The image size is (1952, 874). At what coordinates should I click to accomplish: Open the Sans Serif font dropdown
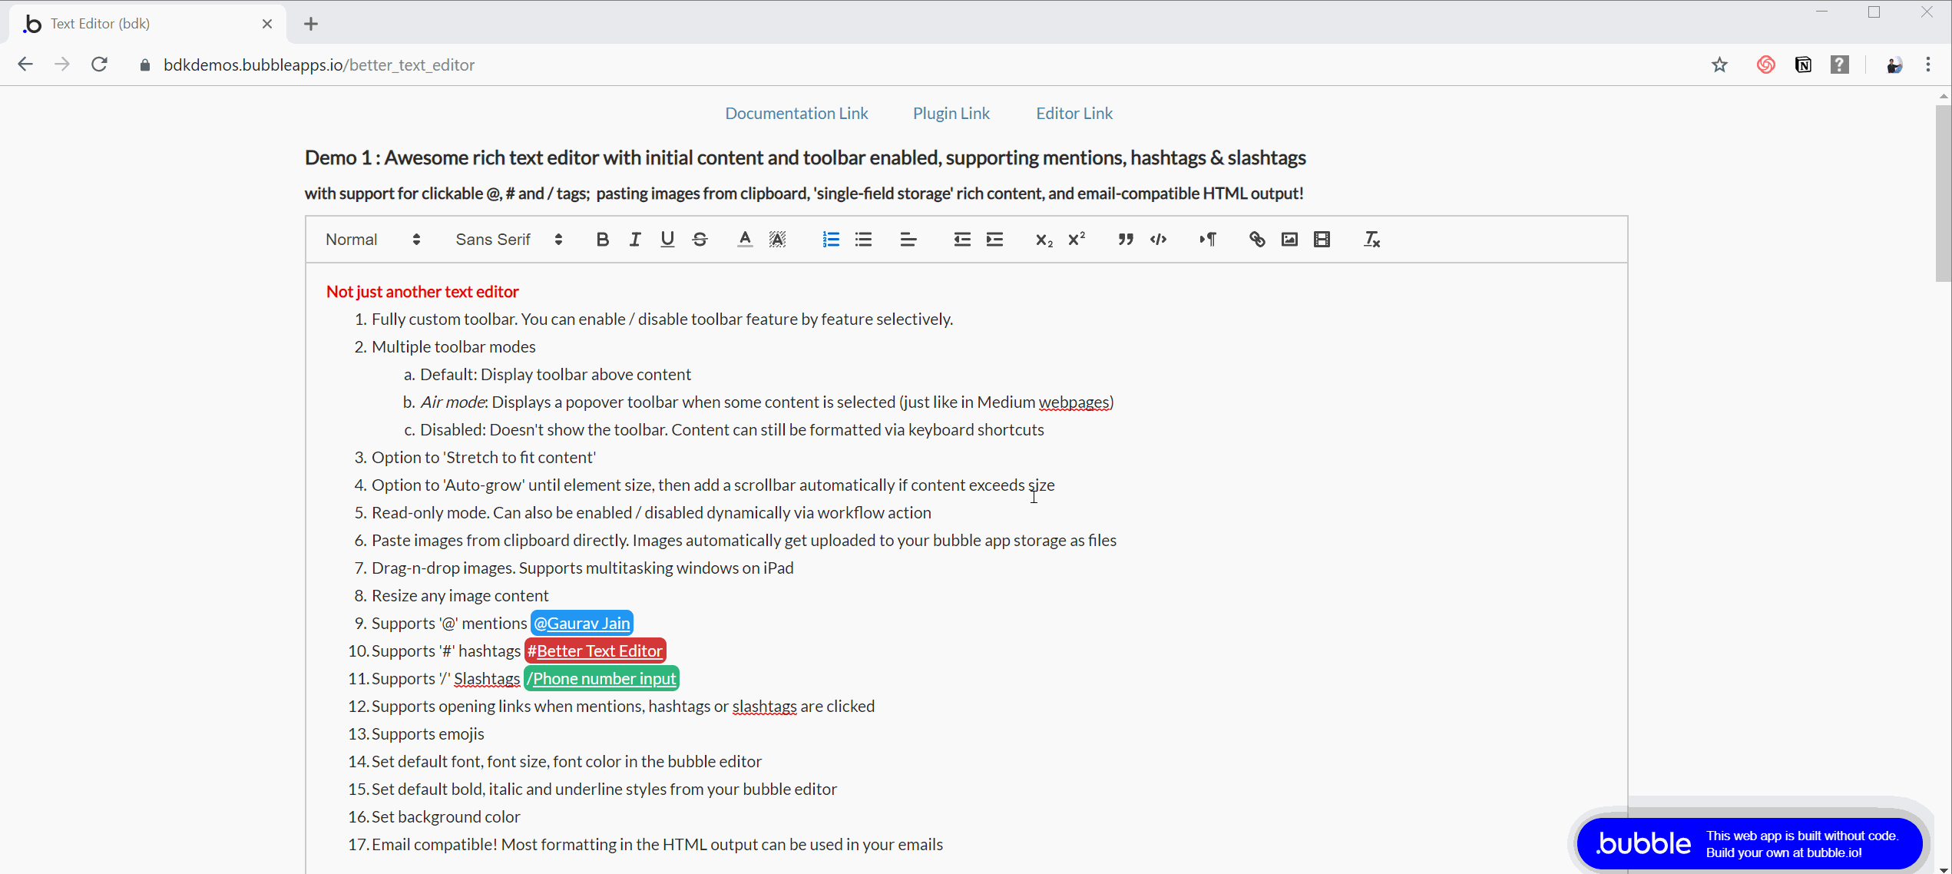508,240
